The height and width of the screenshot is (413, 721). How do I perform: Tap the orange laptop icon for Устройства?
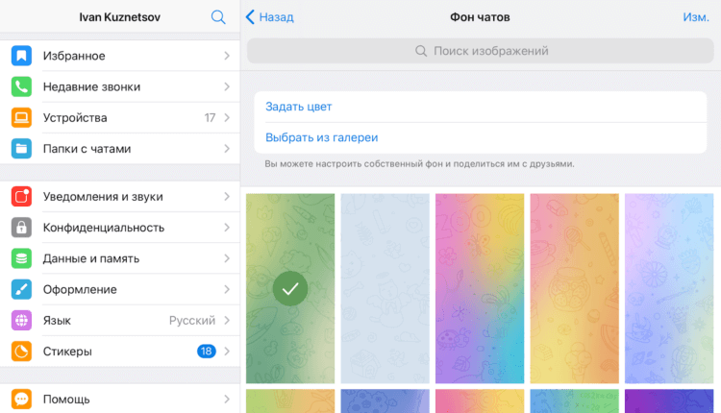click(21, 117)
